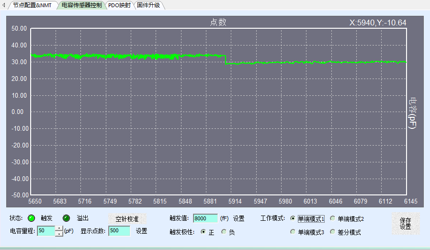Set trigger polarity to 负

(224, 232)
